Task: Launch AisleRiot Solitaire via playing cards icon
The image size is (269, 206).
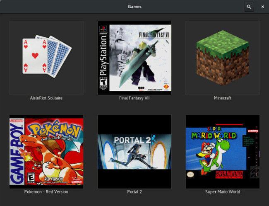Action: pos(46,58)
